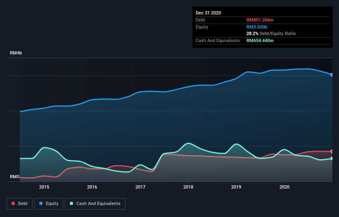Click the 2020 x-axis label
Image resolution: width=339 pixels, height=217 pixels.
tap(284, 187)
